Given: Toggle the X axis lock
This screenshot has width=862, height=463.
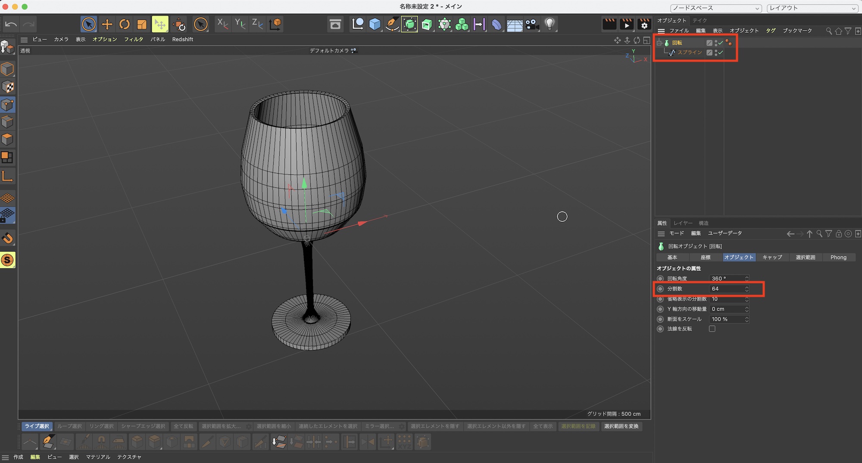Looking at the screenshot, I should click(x=222, y=24).
